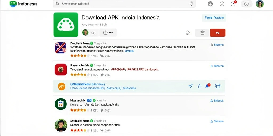Click the Durdhala hana title

(x=80, y=43)
